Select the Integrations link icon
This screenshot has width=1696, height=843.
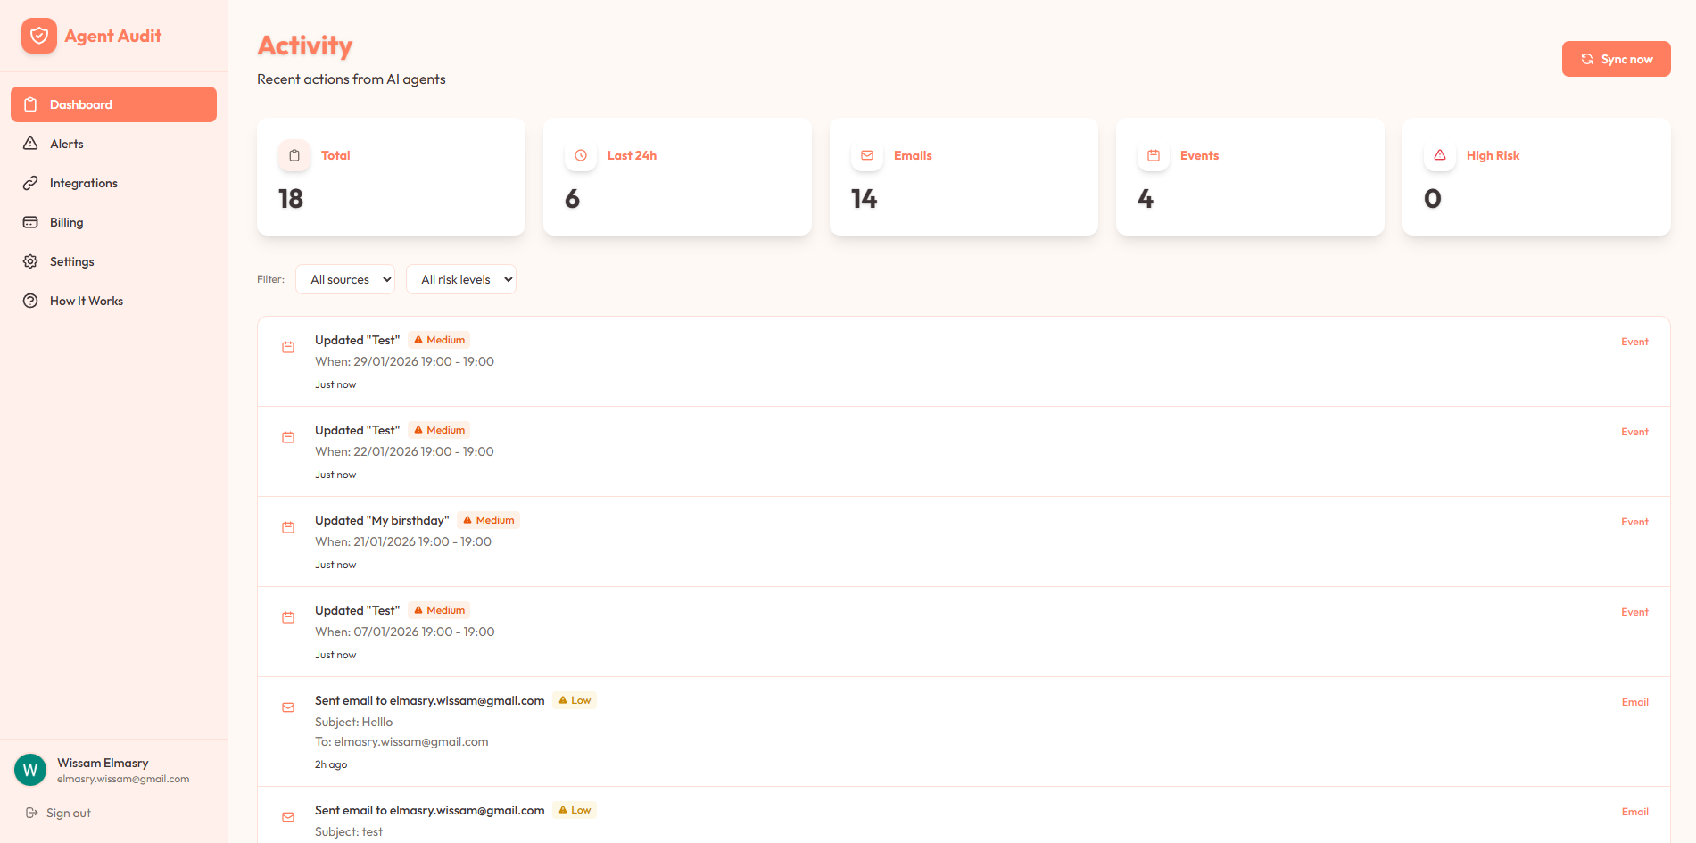pos(30,183)
